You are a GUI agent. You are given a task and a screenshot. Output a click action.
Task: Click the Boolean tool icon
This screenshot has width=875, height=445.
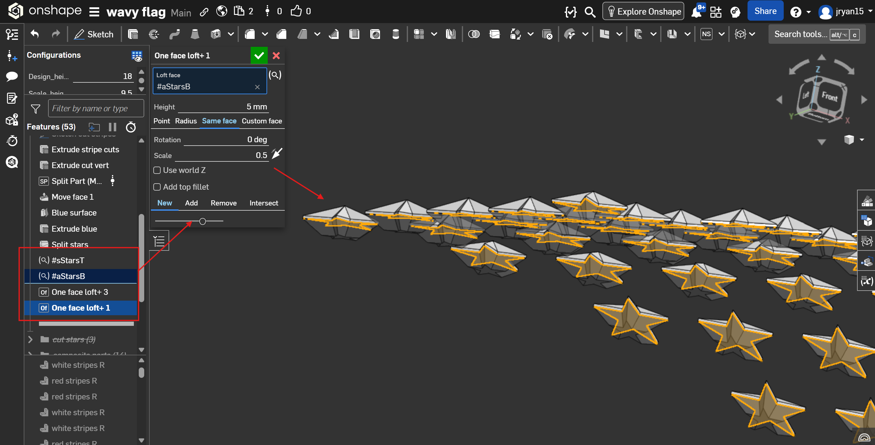click(473, 34)
